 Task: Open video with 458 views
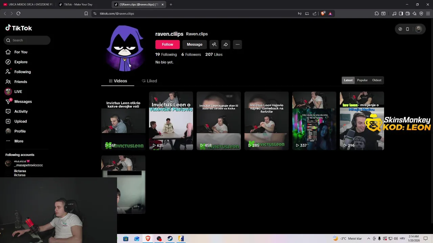click(x=219, y=121)
